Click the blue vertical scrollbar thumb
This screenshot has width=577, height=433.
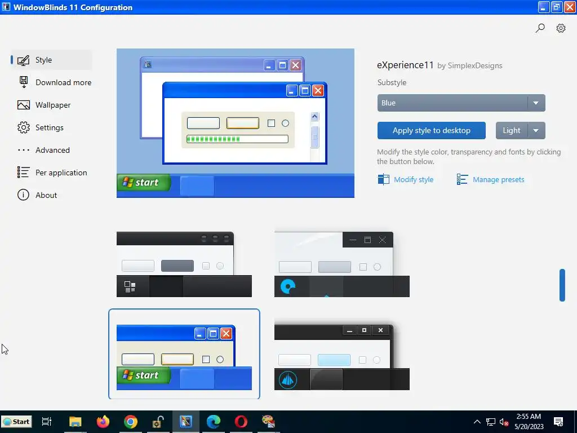[x=562, y=285]
